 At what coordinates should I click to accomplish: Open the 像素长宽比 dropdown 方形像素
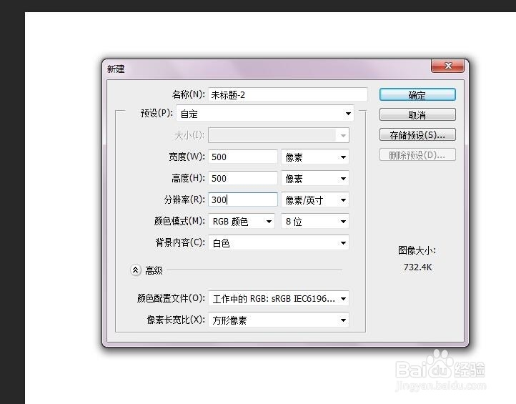[x=279, y=320]
